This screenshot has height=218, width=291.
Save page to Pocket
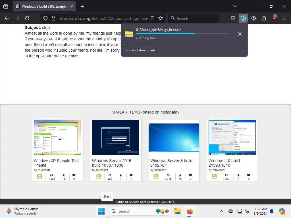(233, 18)
